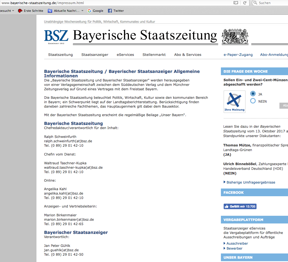Open the Bewerber link
Screen dimensions: 288x262
(234, 249)
